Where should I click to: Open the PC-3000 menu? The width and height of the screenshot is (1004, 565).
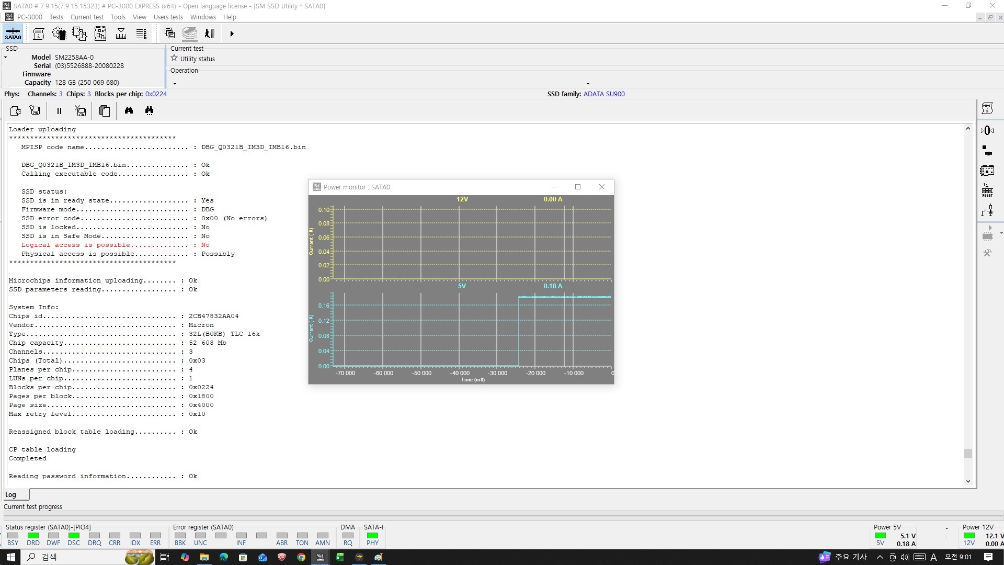coord(30,17)
